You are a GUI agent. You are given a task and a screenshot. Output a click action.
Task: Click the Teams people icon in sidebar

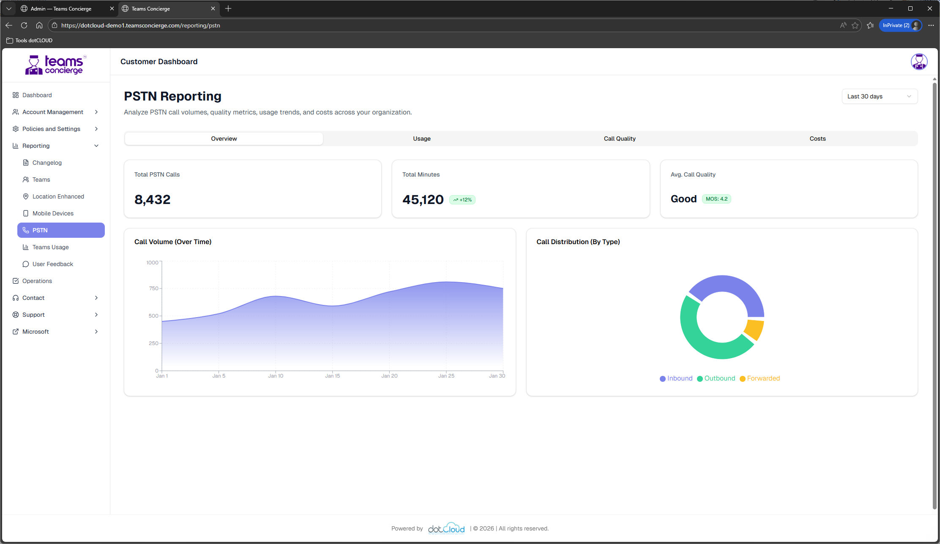[26, 180]
